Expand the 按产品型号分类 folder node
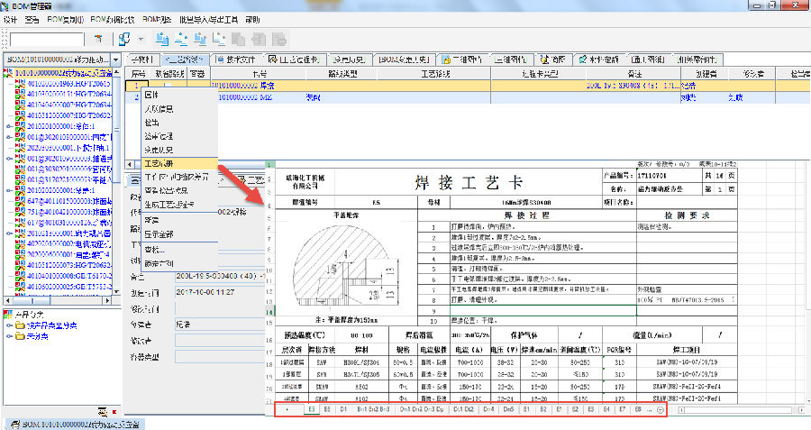 tap(9, 325)
